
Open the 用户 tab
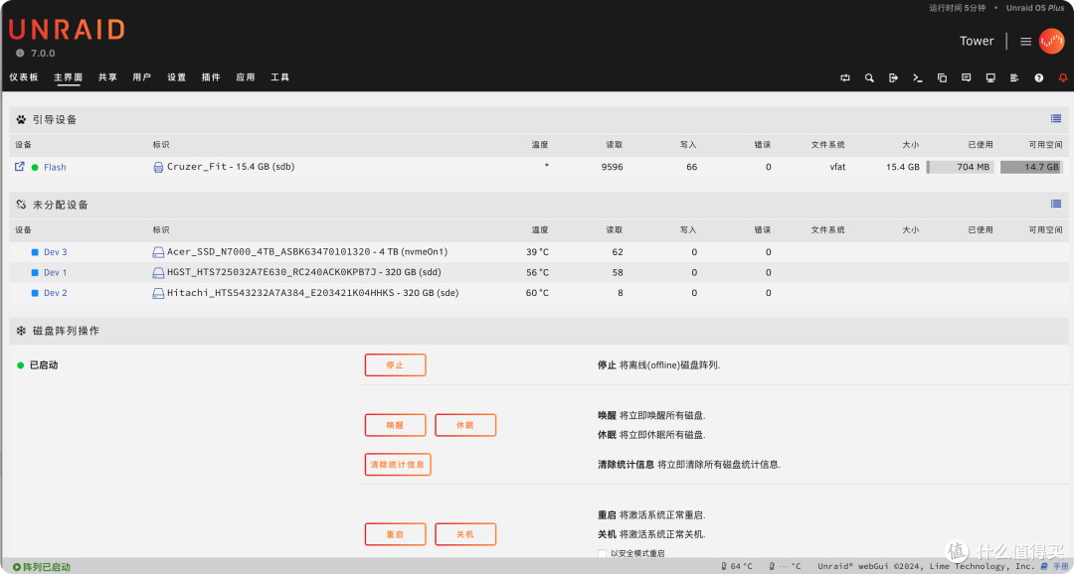tap(142, 77)
